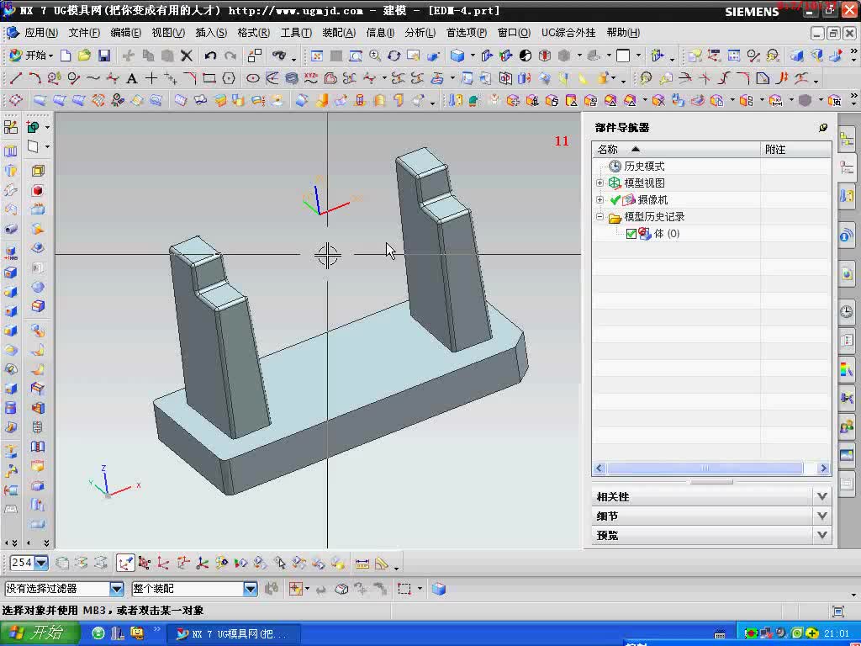The width and height of the screenshot is (861, 646).
Task: Save the part with the floppy disk icon
Action: tap(104, 56)
